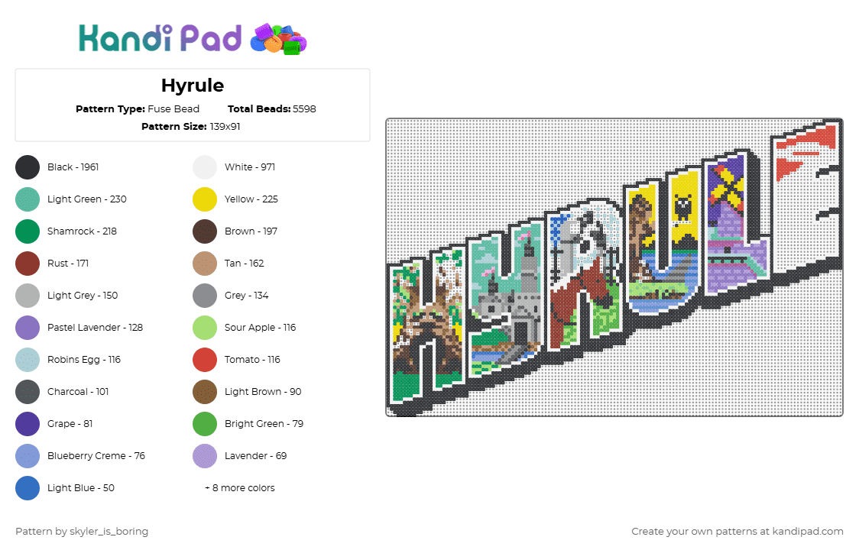Click the 'Charcoal - 101' label
This screenshot has width=859, height=550.
coord(78,392)
